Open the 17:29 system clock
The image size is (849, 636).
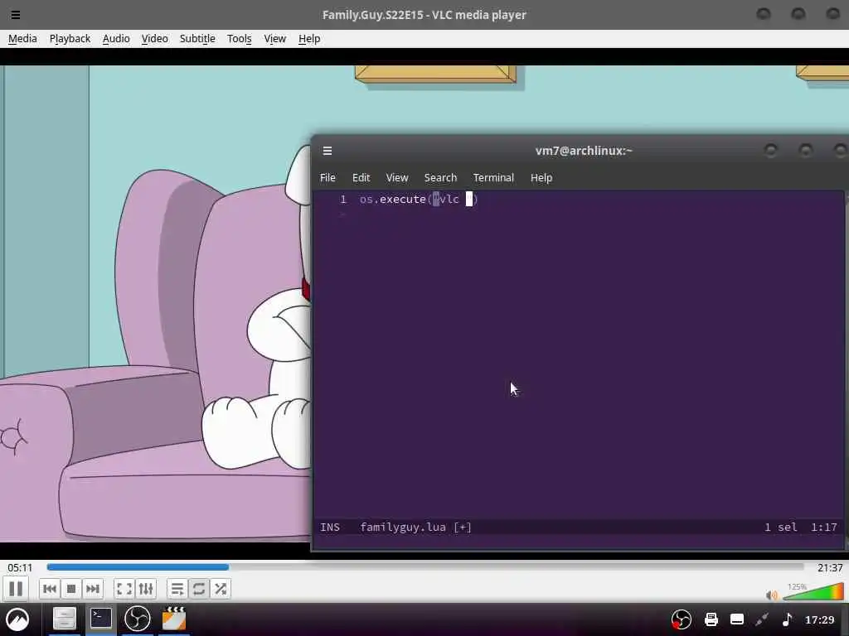pyautogui.click(x=819, y=619)
